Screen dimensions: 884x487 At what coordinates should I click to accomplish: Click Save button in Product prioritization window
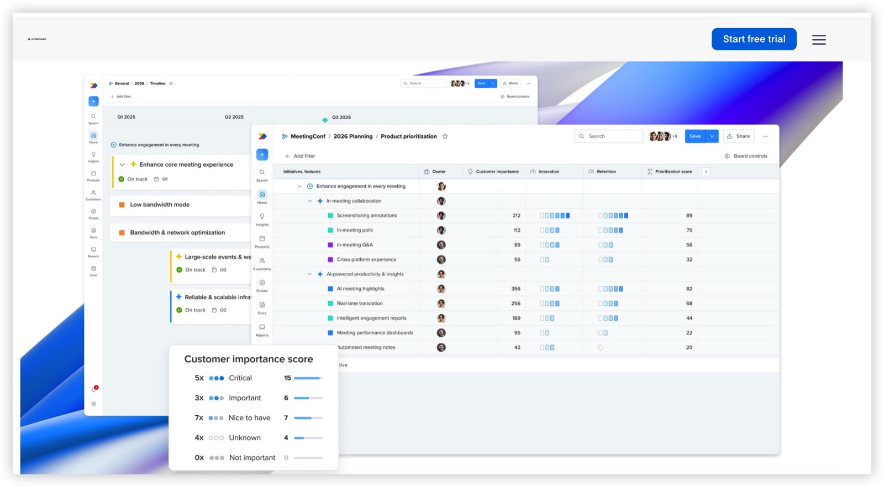point(695,136)
